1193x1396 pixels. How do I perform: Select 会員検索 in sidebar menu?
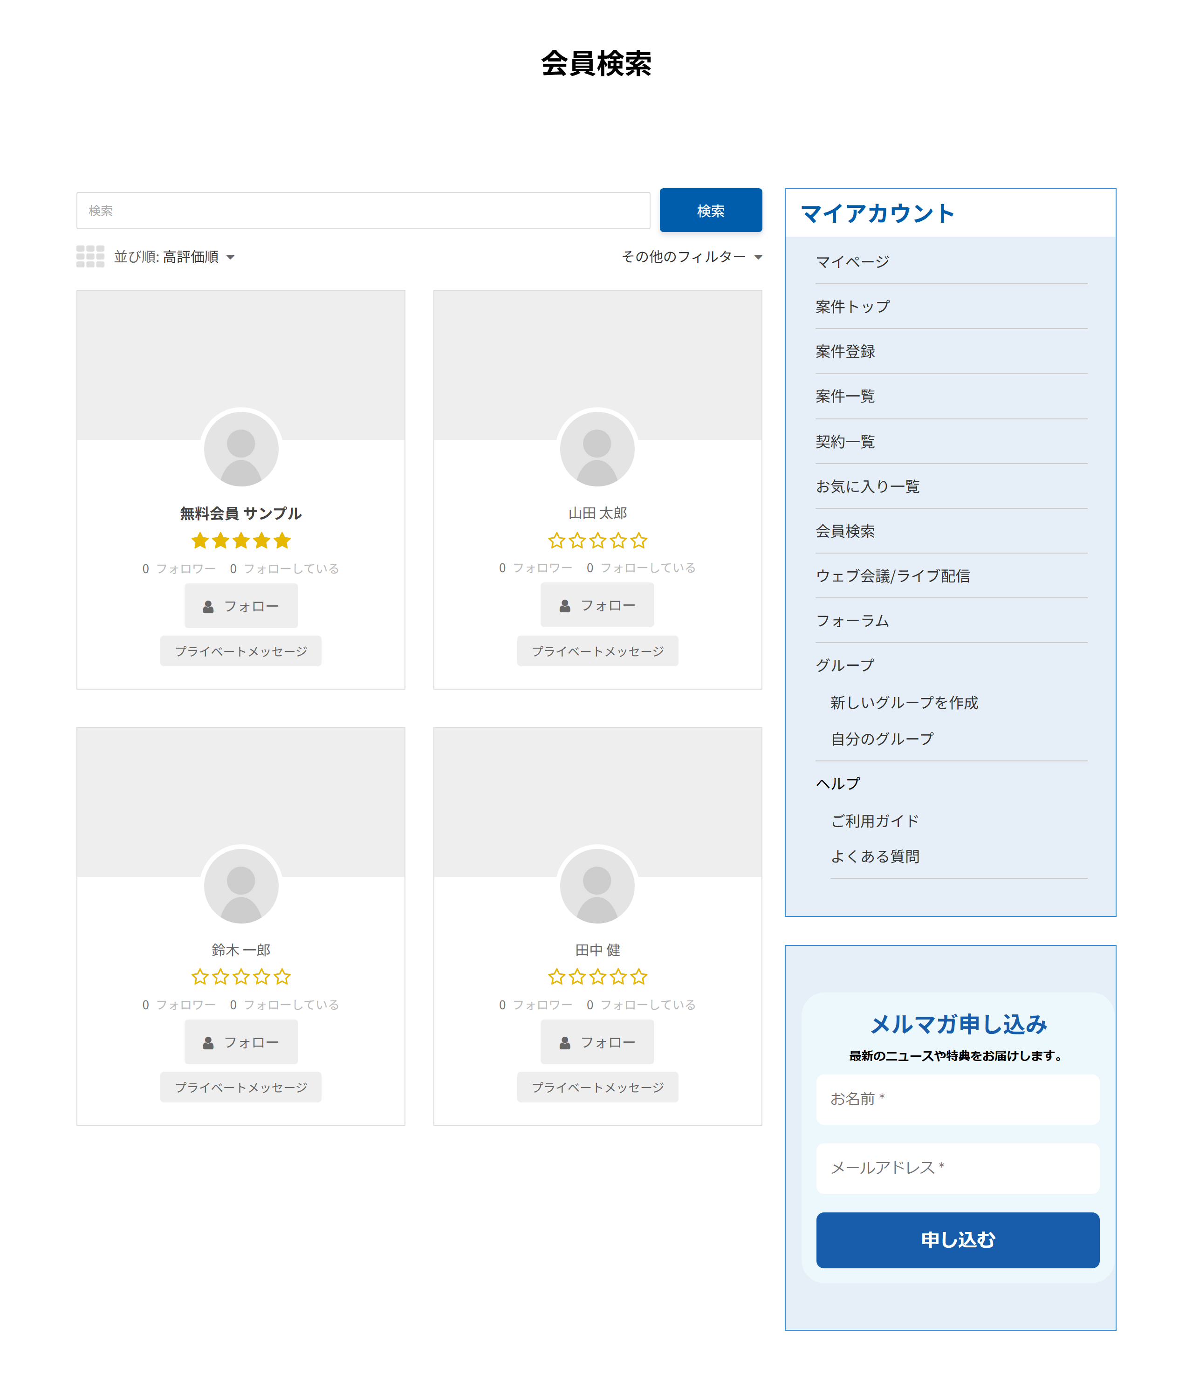(845, 531)
